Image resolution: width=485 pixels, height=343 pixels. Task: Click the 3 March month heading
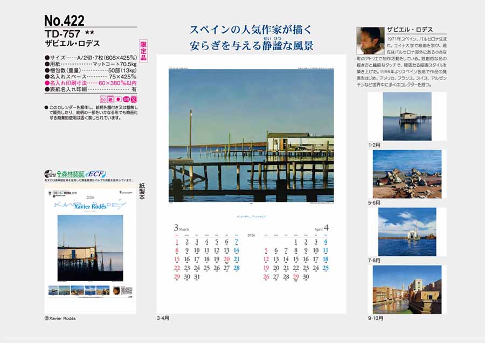(181, 228)
